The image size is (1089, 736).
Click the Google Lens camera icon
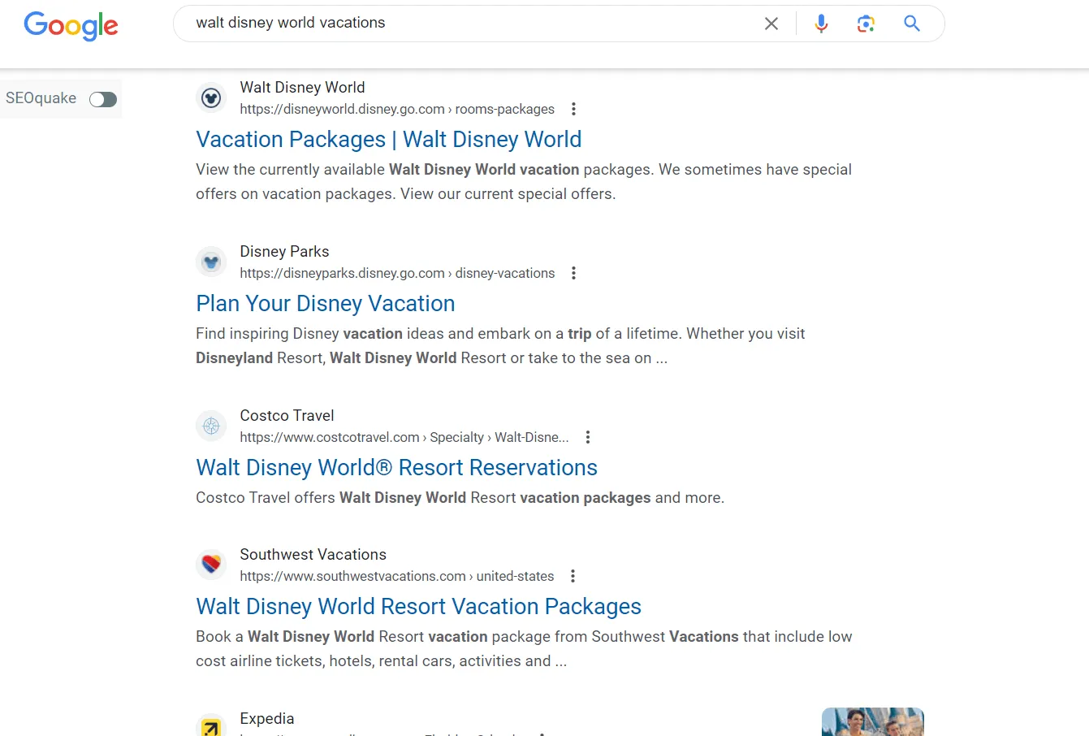866,24
